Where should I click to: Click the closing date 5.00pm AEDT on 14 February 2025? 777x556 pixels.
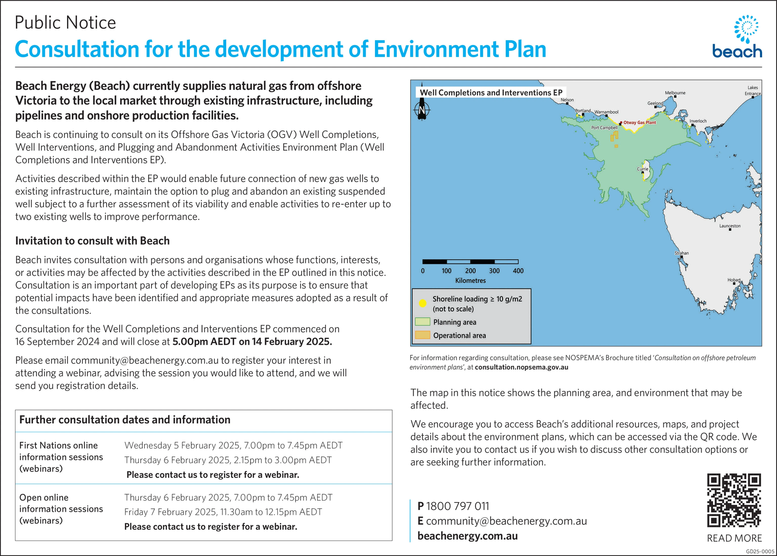click(253, 341)
